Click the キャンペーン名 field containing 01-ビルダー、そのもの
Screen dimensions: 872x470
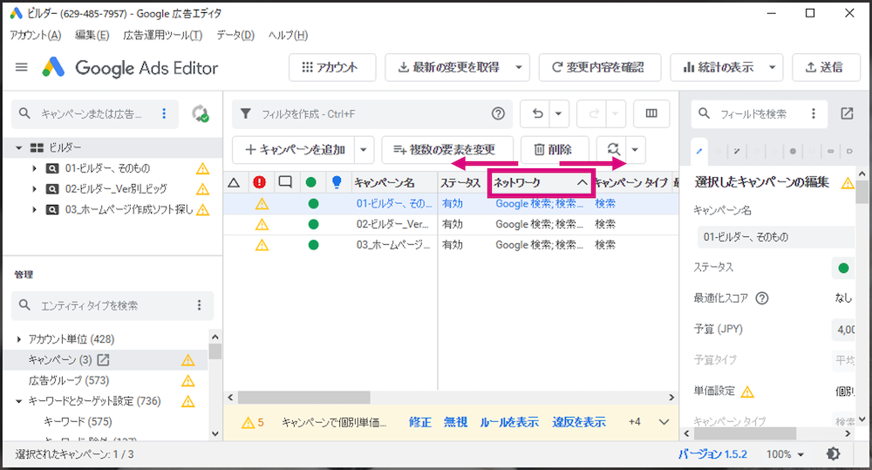click(775, 237)
